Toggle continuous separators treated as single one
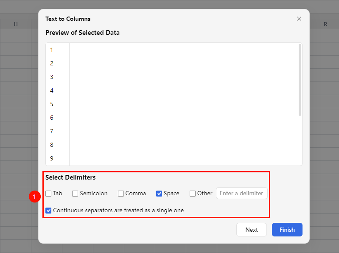 48,211
